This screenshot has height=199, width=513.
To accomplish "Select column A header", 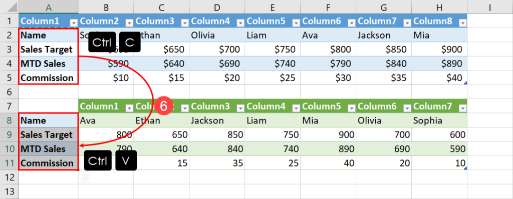I will click(x=49, y=7).
